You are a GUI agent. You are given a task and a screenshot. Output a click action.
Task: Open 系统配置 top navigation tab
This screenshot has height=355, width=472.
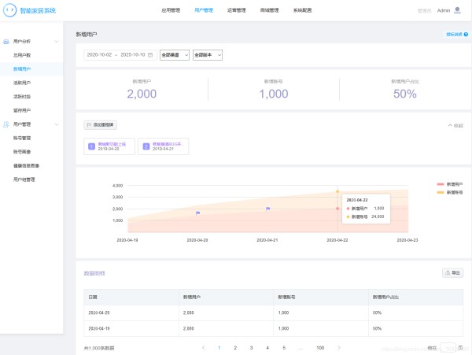click(303, 10)
